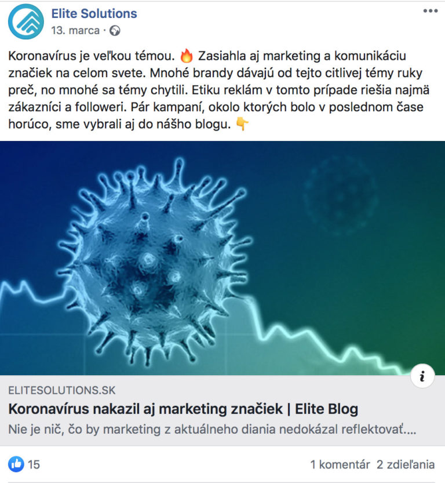Open the Elite Solutions profile picture

26,21
